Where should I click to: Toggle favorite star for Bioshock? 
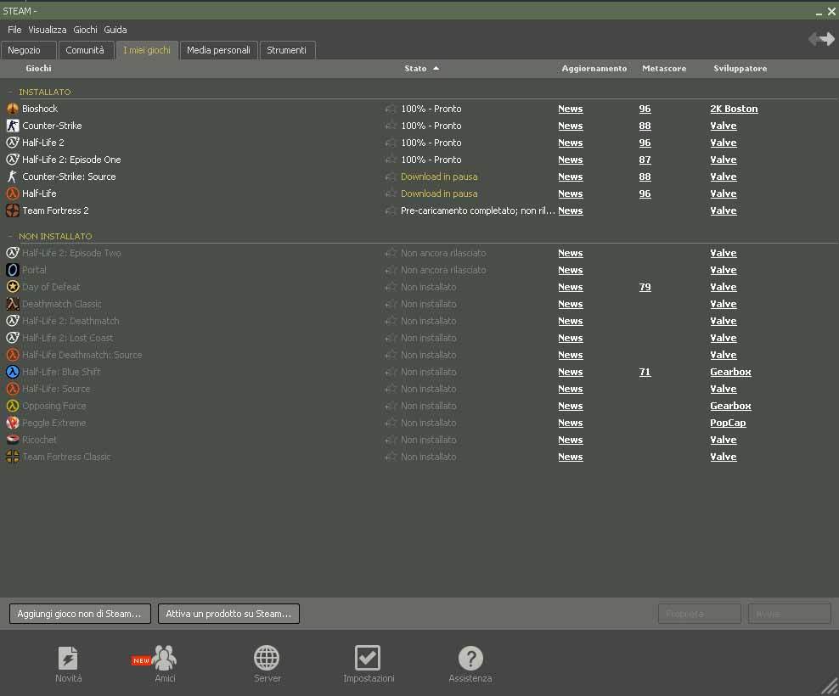click(x=391, y=109)
